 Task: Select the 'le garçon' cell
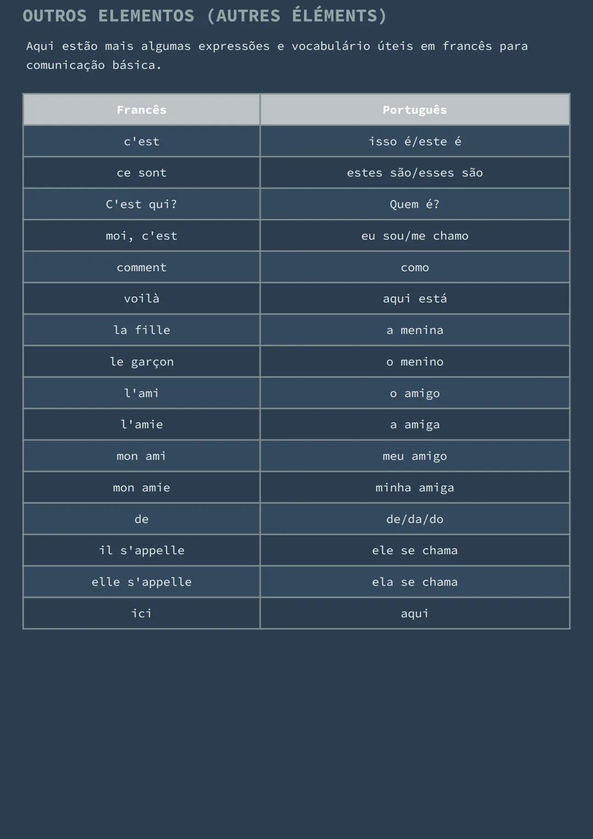pyautogui.click(x=142, y=362)
